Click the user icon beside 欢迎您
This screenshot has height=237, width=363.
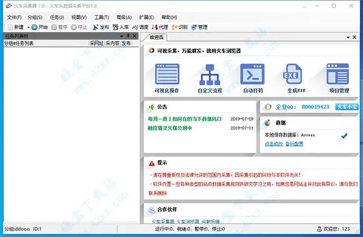(319, 229)
